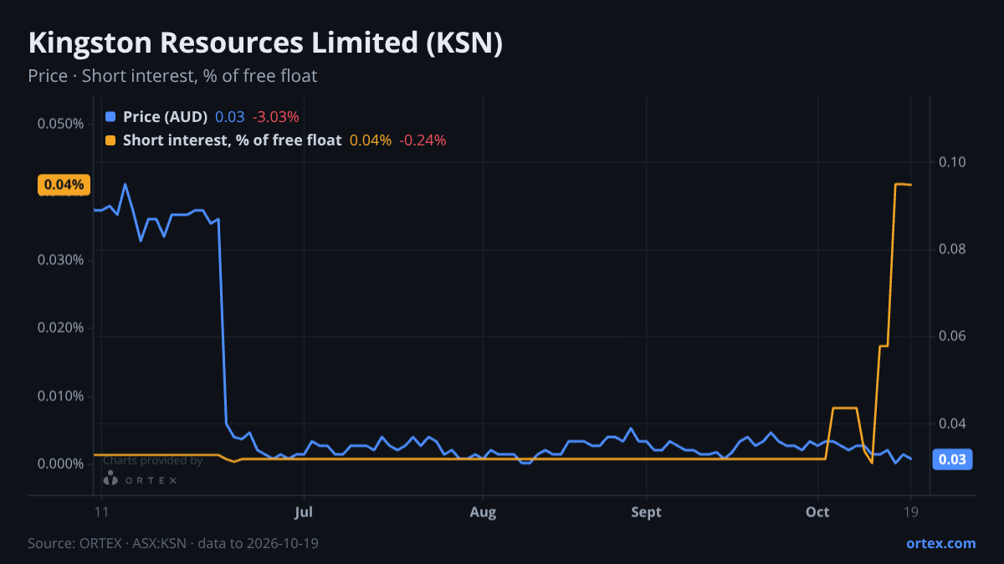Screen dimensions: 1004x564
Task: Open the ortex.com link
Action: [x=941, y=543]
